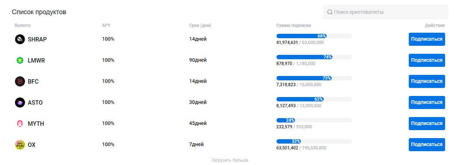Click the SHRAP coin icon
This screenshot has height=165, width=464.
(x=20, y=39)
